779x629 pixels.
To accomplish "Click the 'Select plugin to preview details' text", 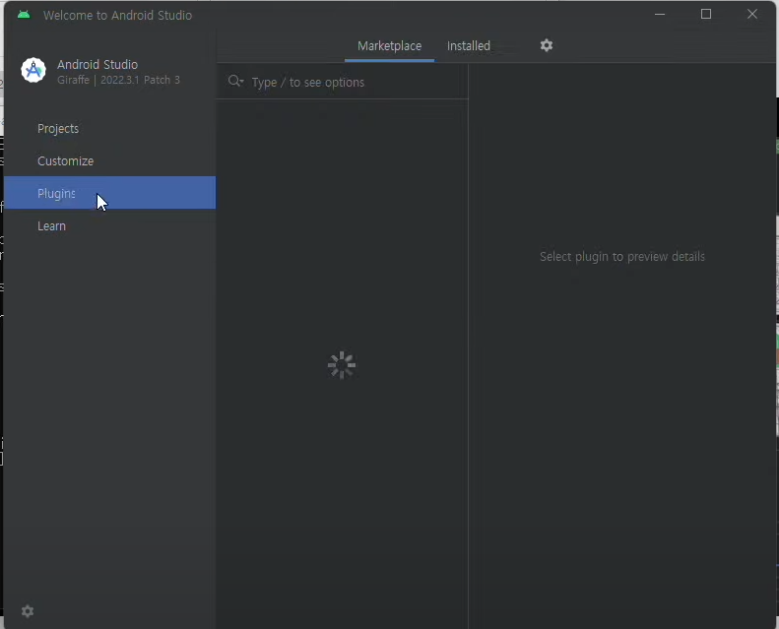I will tap(622, 257).
